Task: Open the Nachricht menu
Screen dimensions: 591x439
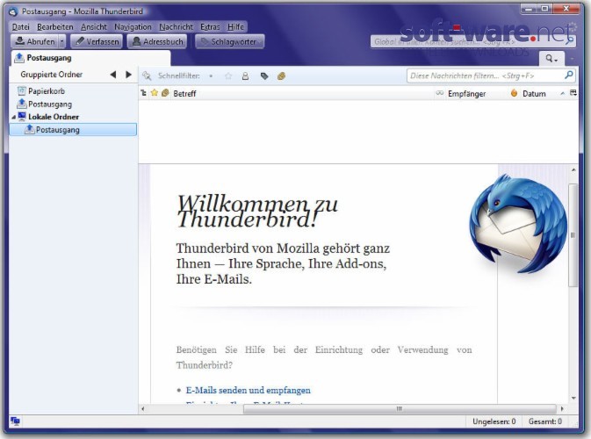Action: [176, 26]
